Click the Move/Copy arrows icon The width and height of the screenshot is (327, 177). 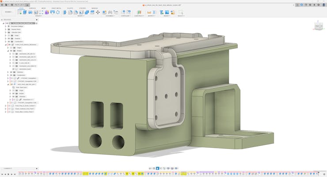point(98,12)
